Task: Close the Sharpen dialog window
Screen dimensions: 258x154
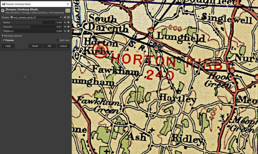Action: click(x=68, y=4)
